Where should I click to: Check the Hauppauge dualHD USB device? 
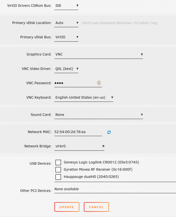(58, 177)
